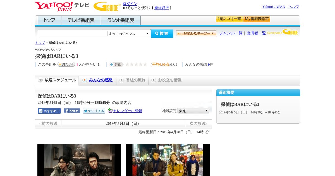Screen dimensions: 335x176
Task: Click the みんなの感想 0件 count link
Action: [209, 65]
